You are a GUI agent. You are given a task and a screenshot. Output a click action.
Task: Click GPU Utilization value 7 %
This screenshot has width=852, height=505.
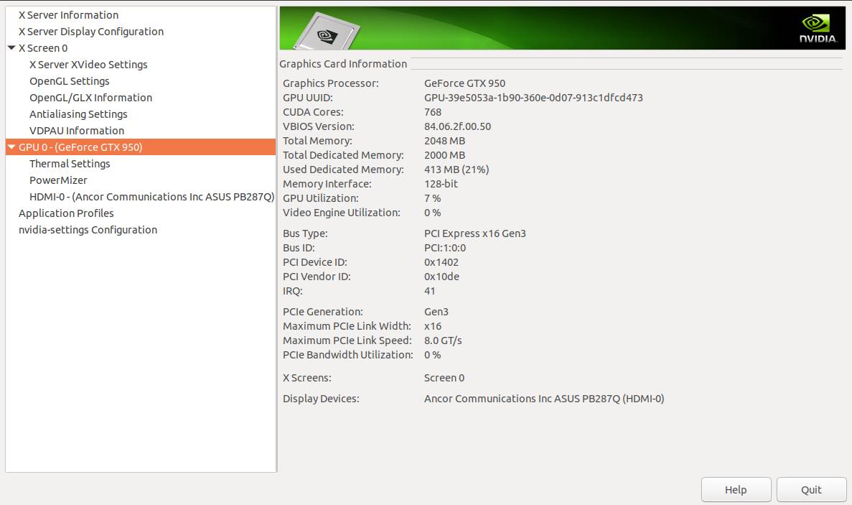click(x=433, y=198)
